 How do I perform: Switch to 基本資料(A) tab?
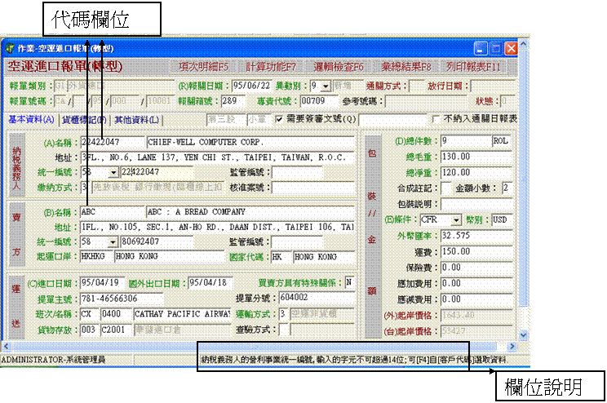click(31, 119)
